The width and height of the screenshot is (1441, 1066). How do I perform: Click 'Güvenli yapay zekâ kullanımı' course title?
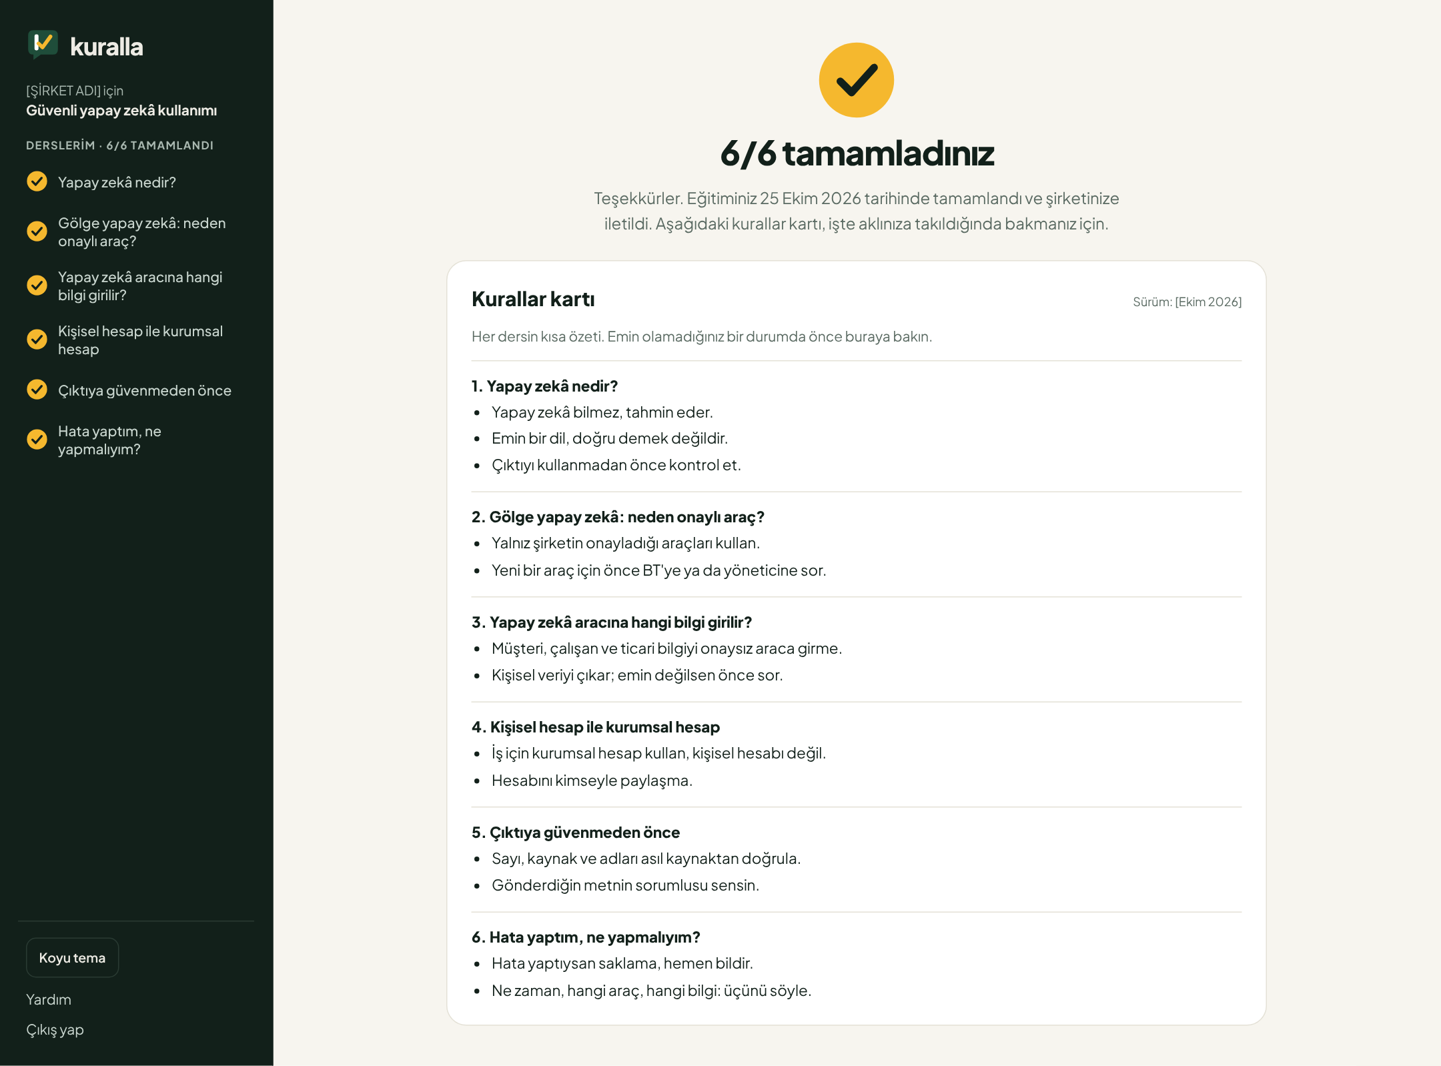tap(121, 111)
